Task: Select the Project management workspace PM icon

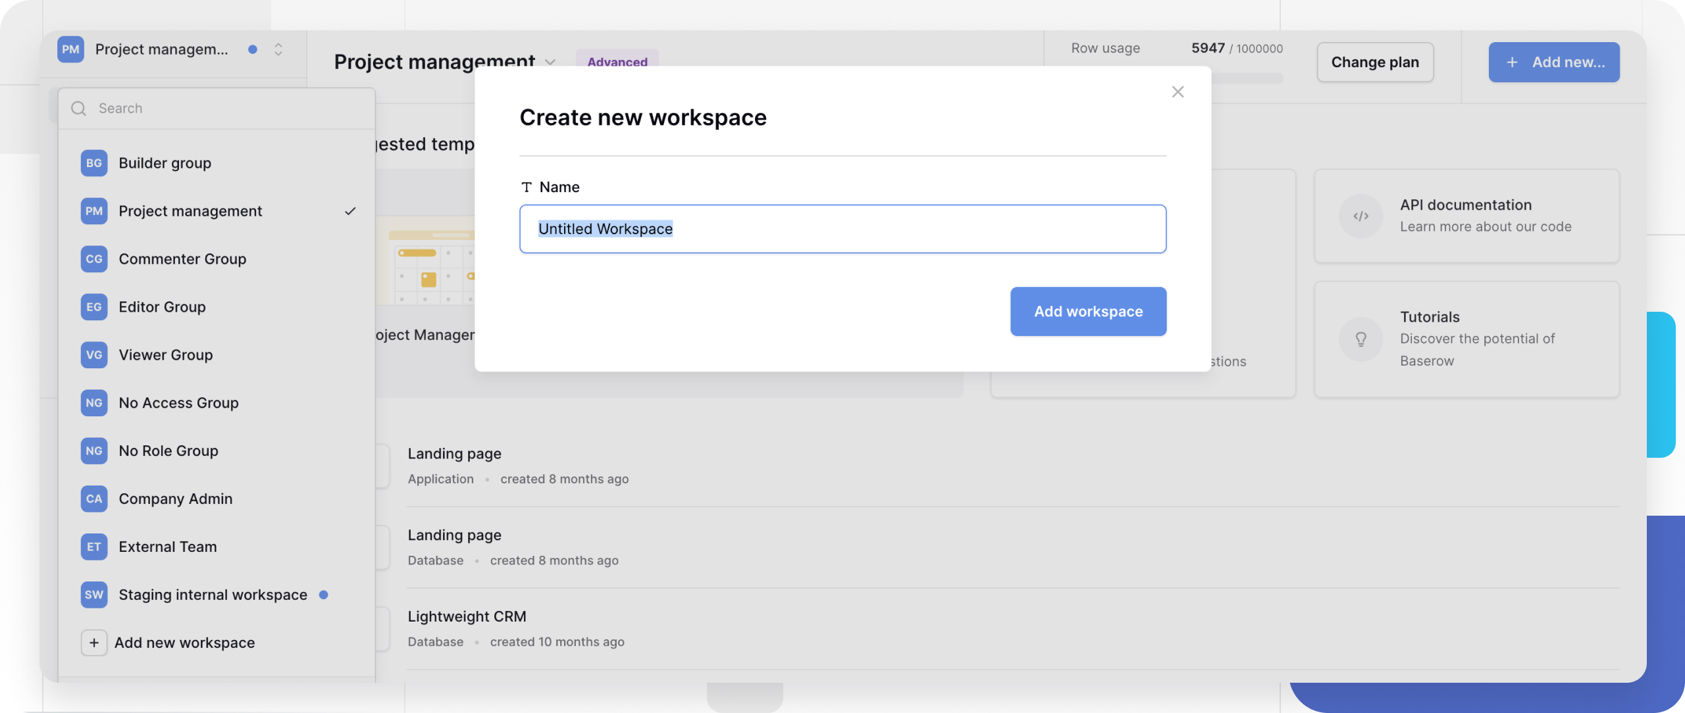Action: tap(94, 210)
